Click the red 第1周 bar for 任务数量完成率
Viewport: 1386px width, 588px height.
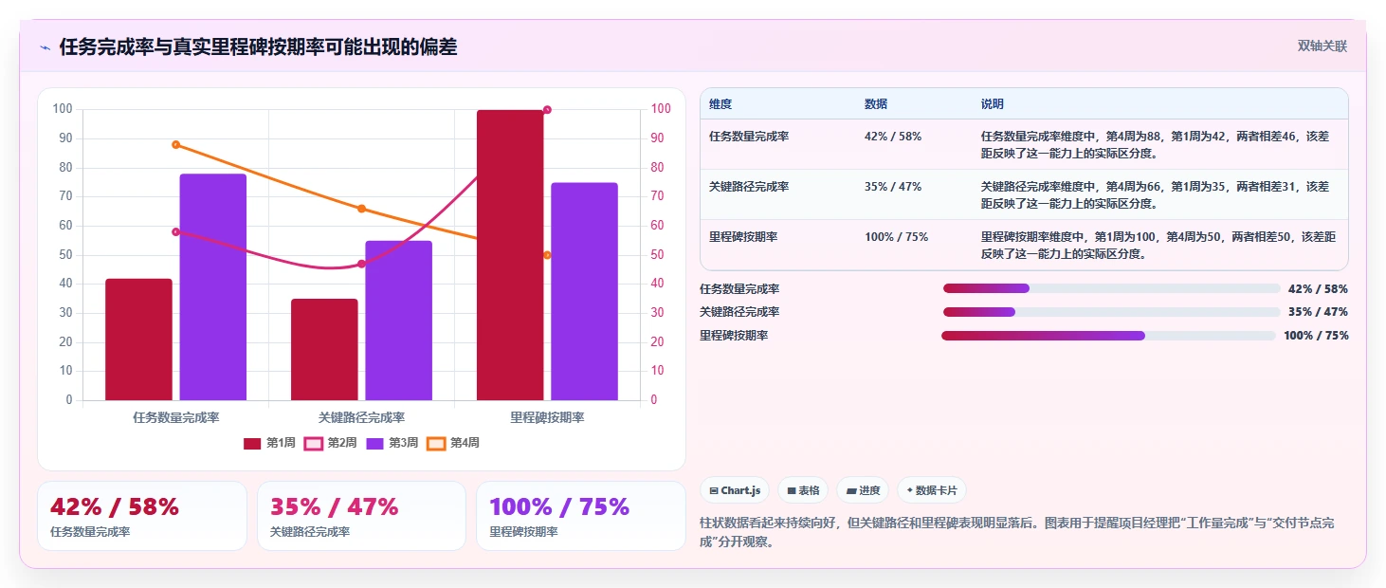coord(138,340)
